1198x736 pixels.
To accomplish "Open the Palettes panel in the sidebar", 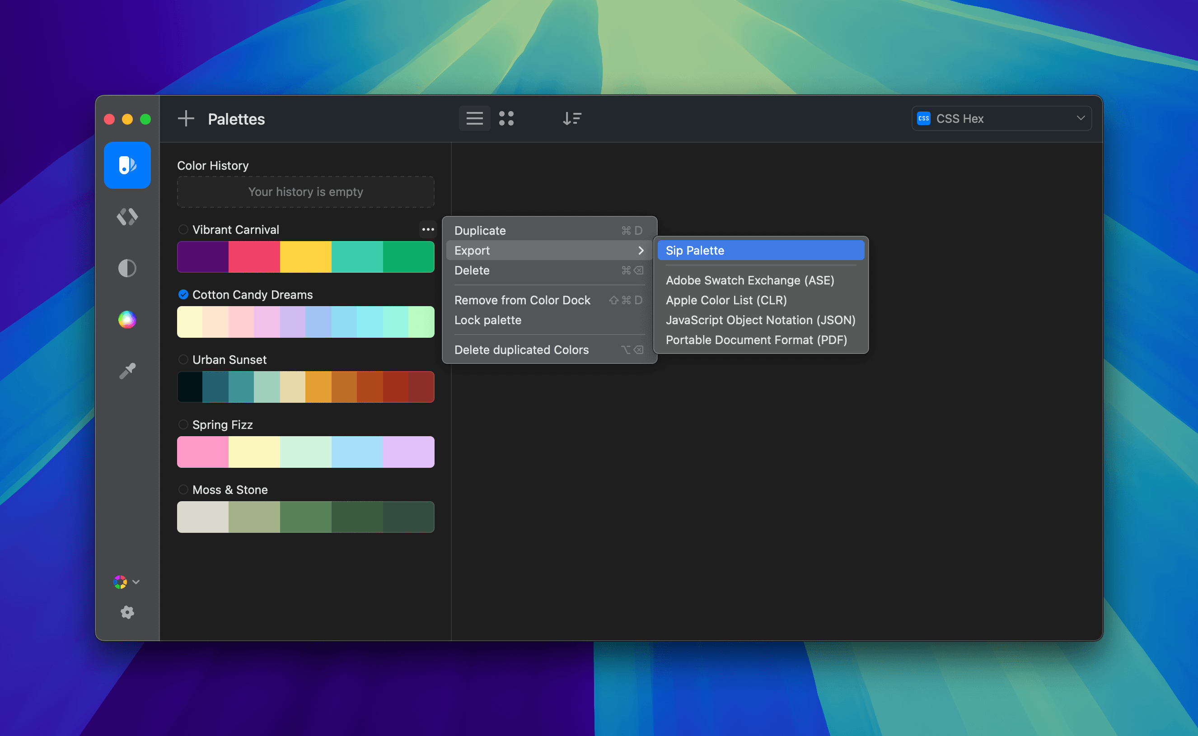I will 127,165.
